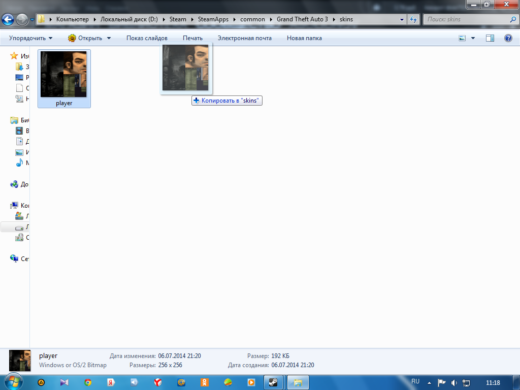
Task: Click the 'player' file name label
Action: point(64,103)
